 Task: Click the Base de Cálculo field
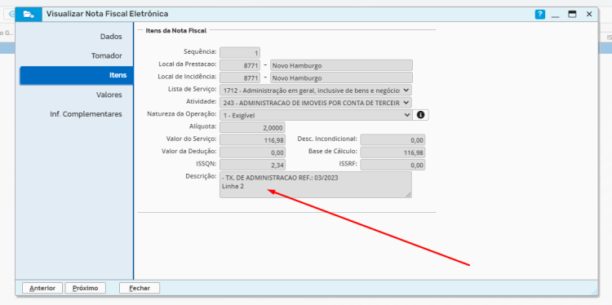(392, 152)
